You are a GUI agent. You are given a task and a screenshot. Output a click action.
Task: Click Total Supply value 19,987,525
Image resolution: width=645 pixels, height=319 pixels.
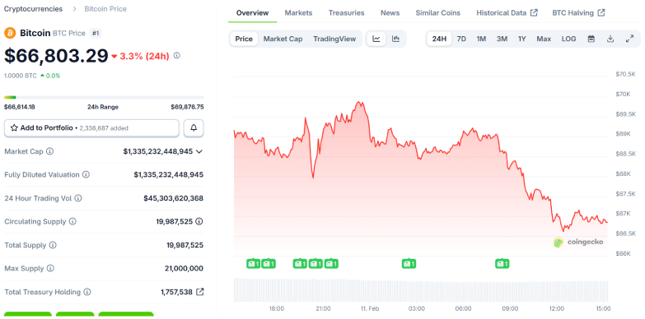185,245
